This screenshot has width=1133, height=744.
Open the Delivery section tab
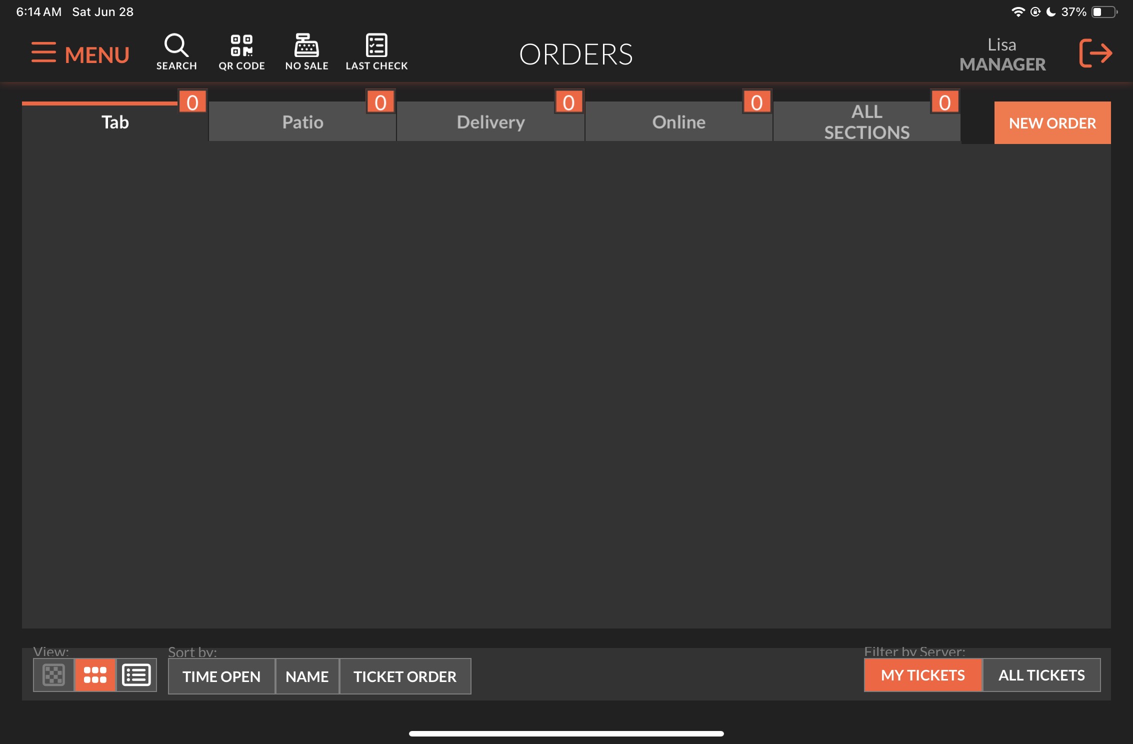pyautogui.click(x=490, y=122)
